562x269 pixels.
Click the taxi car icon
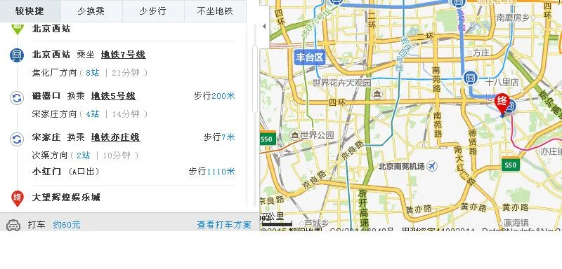(x=13, y=226)
